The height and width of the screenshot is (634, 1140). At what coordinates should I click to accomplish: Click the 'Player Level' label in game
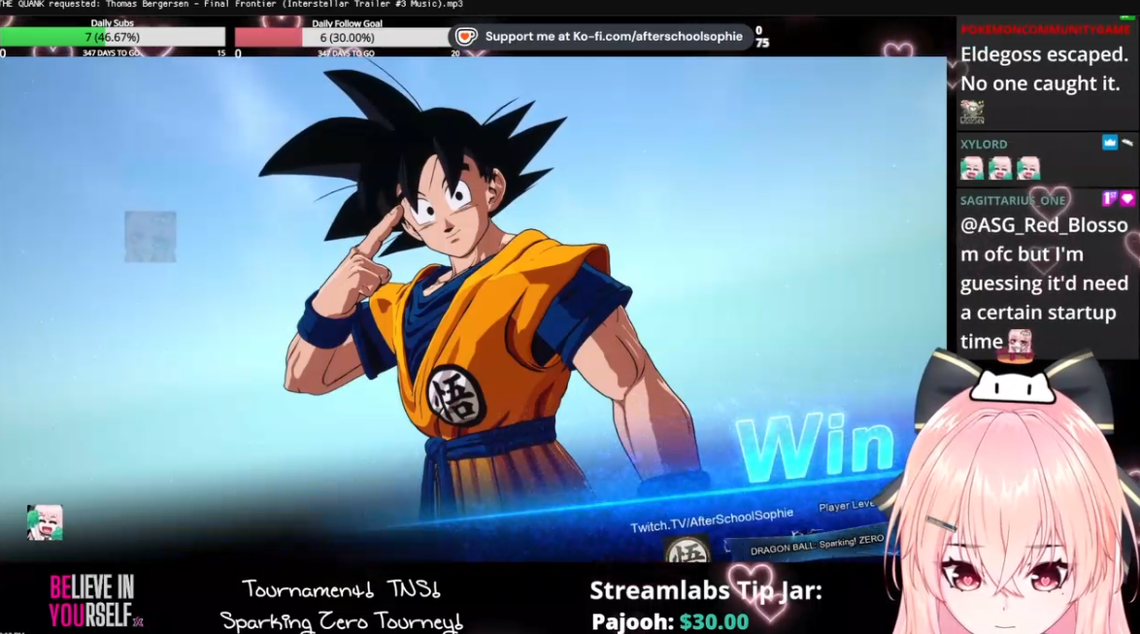pos(847,505)
